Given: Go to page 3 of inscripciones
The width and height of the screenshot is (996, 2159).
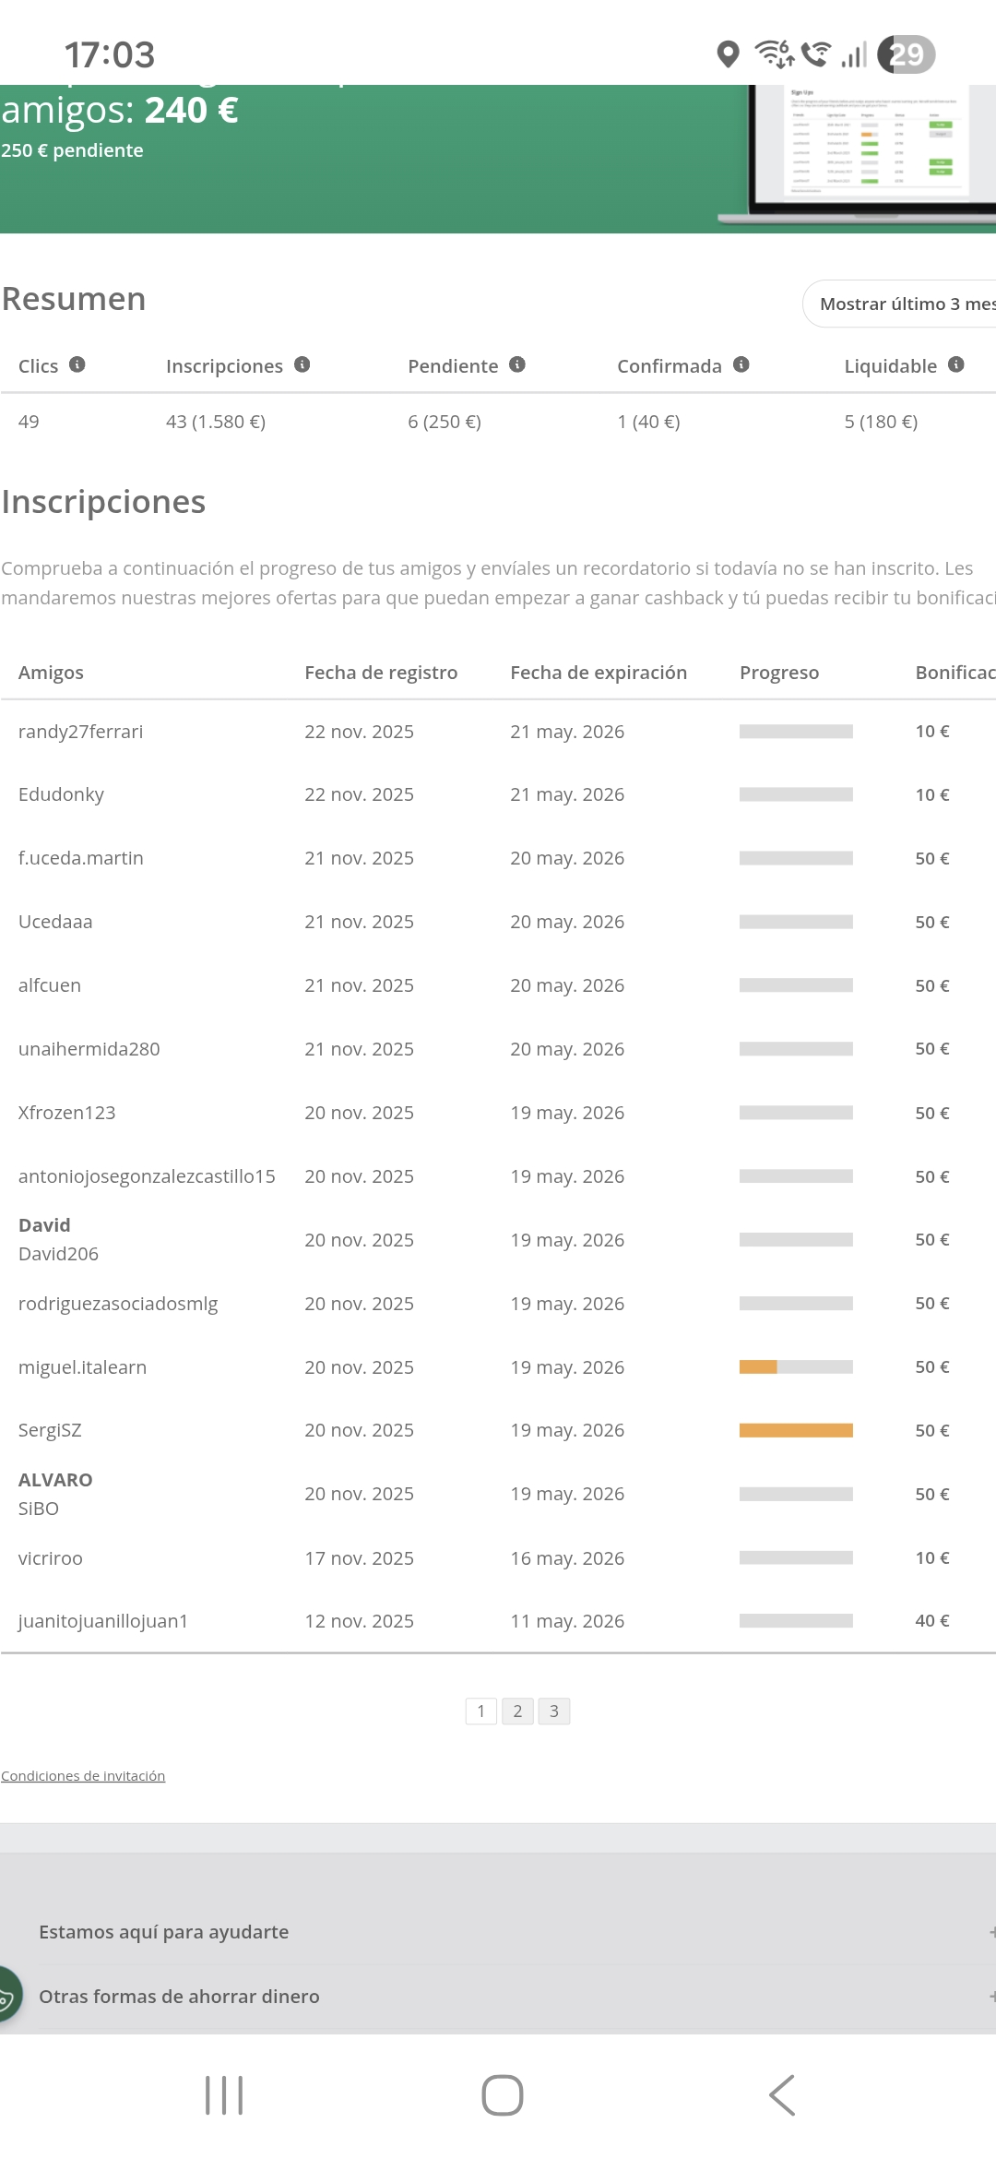Looking at the screenshot, I should pyautogui.click(x=554, y=1712).
